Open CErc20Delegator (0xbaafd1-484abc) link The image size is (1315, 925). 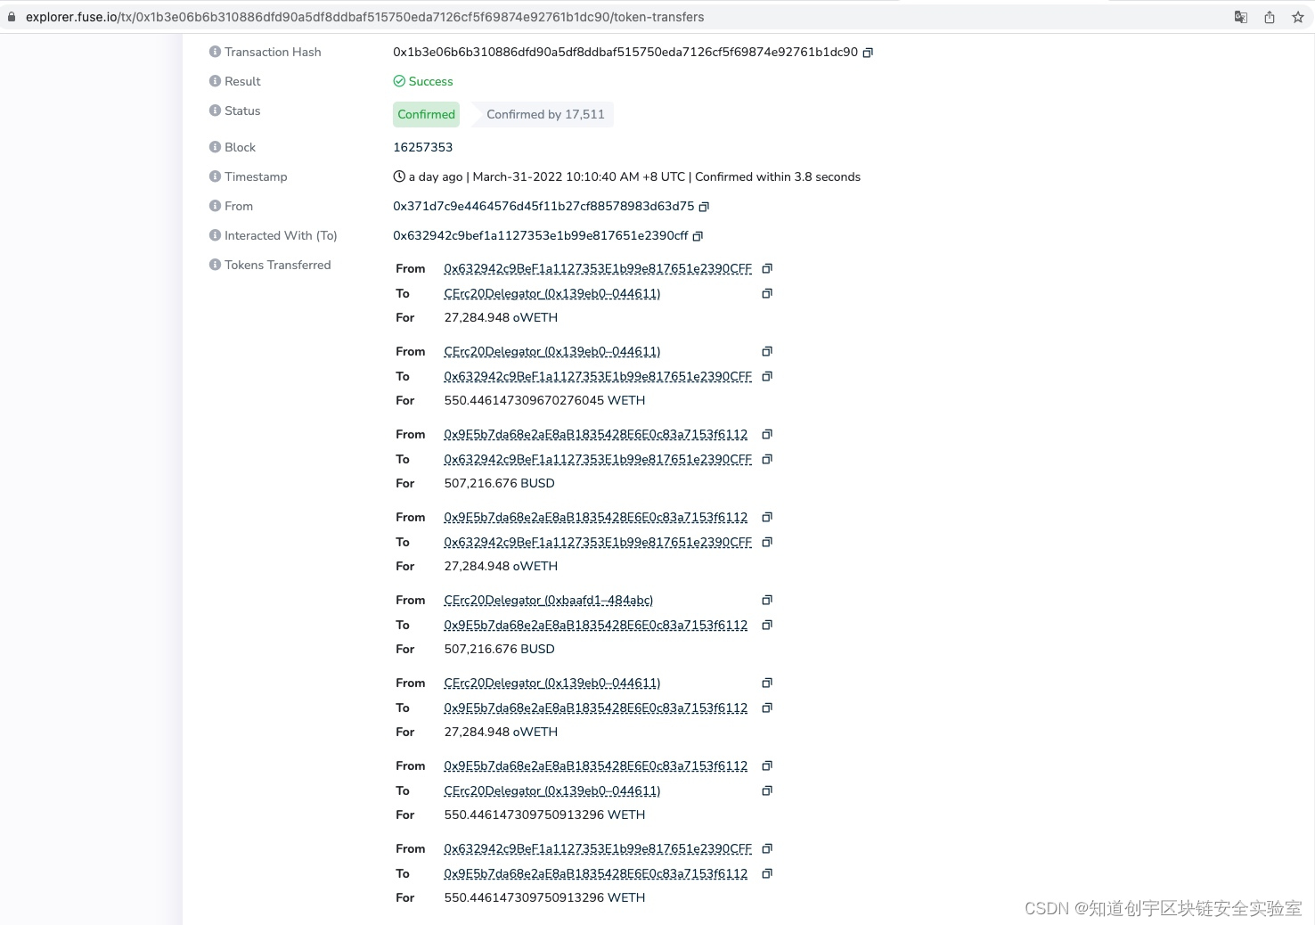coord(549,600)
